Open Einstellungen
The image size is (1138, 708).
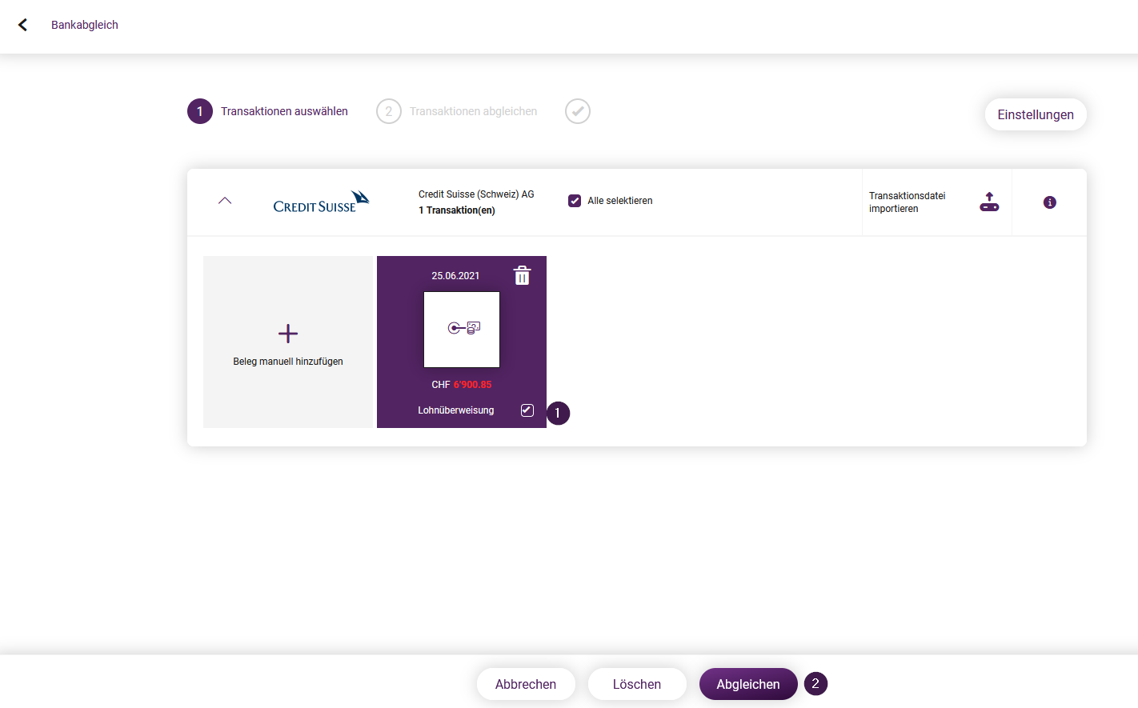click(1036, 114)
